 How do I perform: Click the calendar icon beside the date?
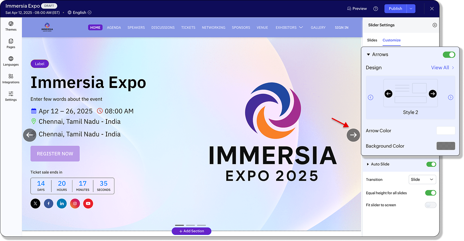34,111
